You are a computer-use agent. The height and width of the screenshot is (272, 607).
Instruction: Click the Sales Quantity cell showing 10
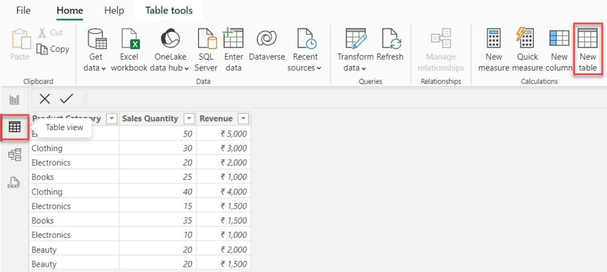click(158, 235)
